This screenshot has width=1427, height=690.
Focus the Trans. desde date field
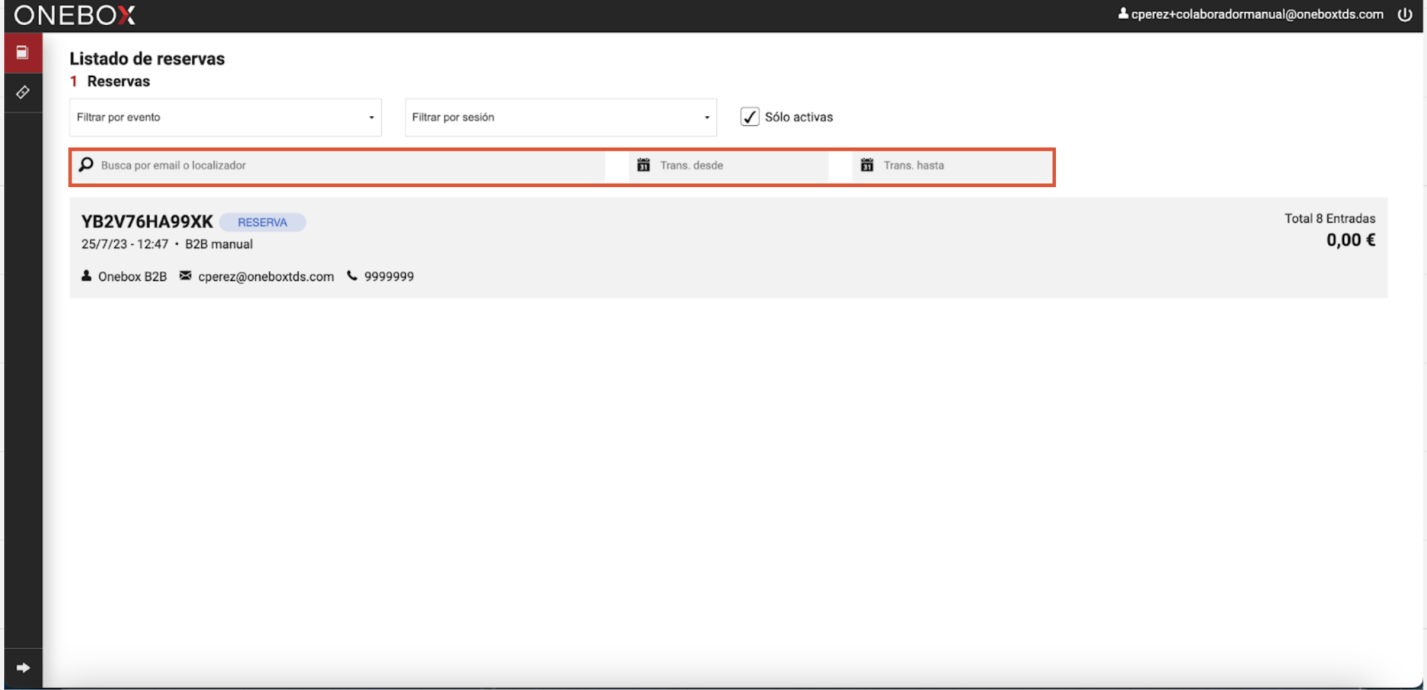click(x=729, y=166)
